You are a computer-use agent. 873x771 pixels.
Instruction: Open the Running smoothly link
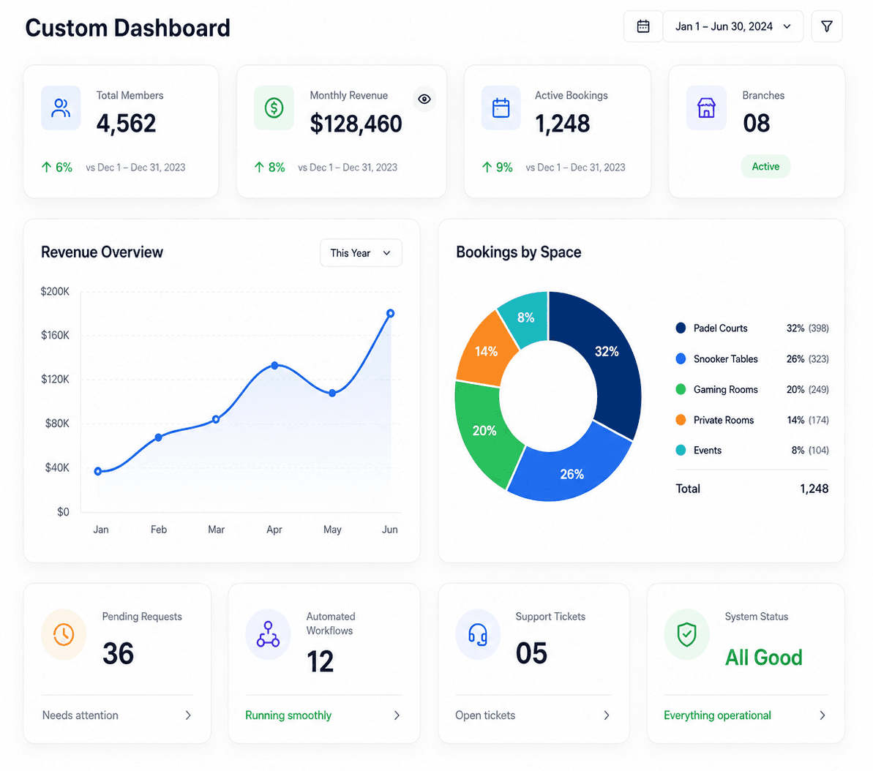point(288,715)
